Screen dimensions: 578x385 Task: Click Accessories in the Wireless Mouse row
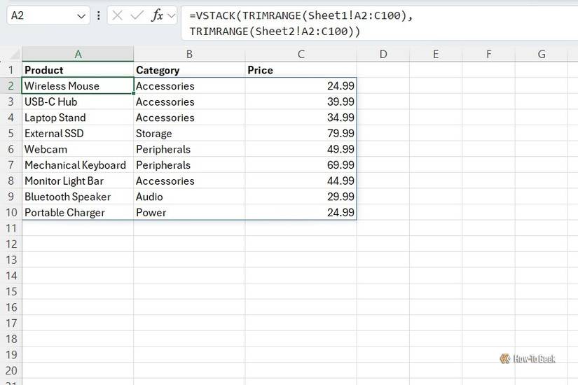pos(189,86)
